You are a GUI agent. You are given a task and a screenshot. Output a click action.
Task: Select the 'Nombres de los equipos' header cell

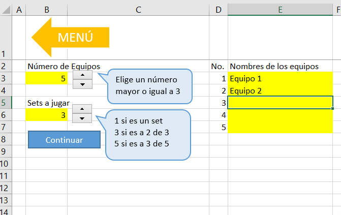click(x=280, y=67)
